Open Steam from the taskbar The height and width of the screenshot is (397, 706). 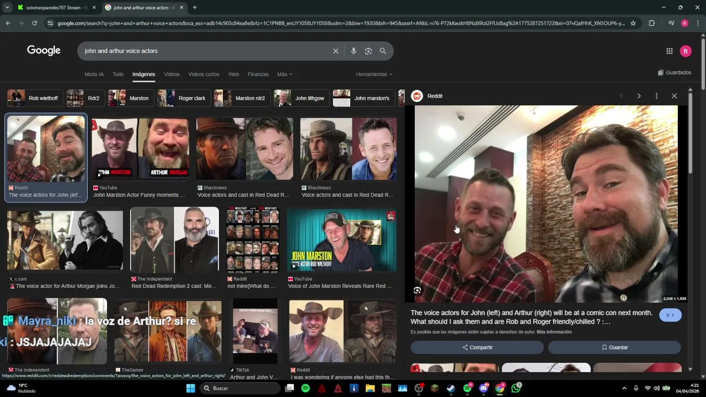tap(451, 388)
